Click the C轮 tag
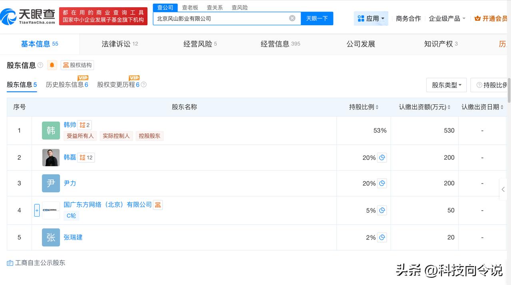 point(71,215)
